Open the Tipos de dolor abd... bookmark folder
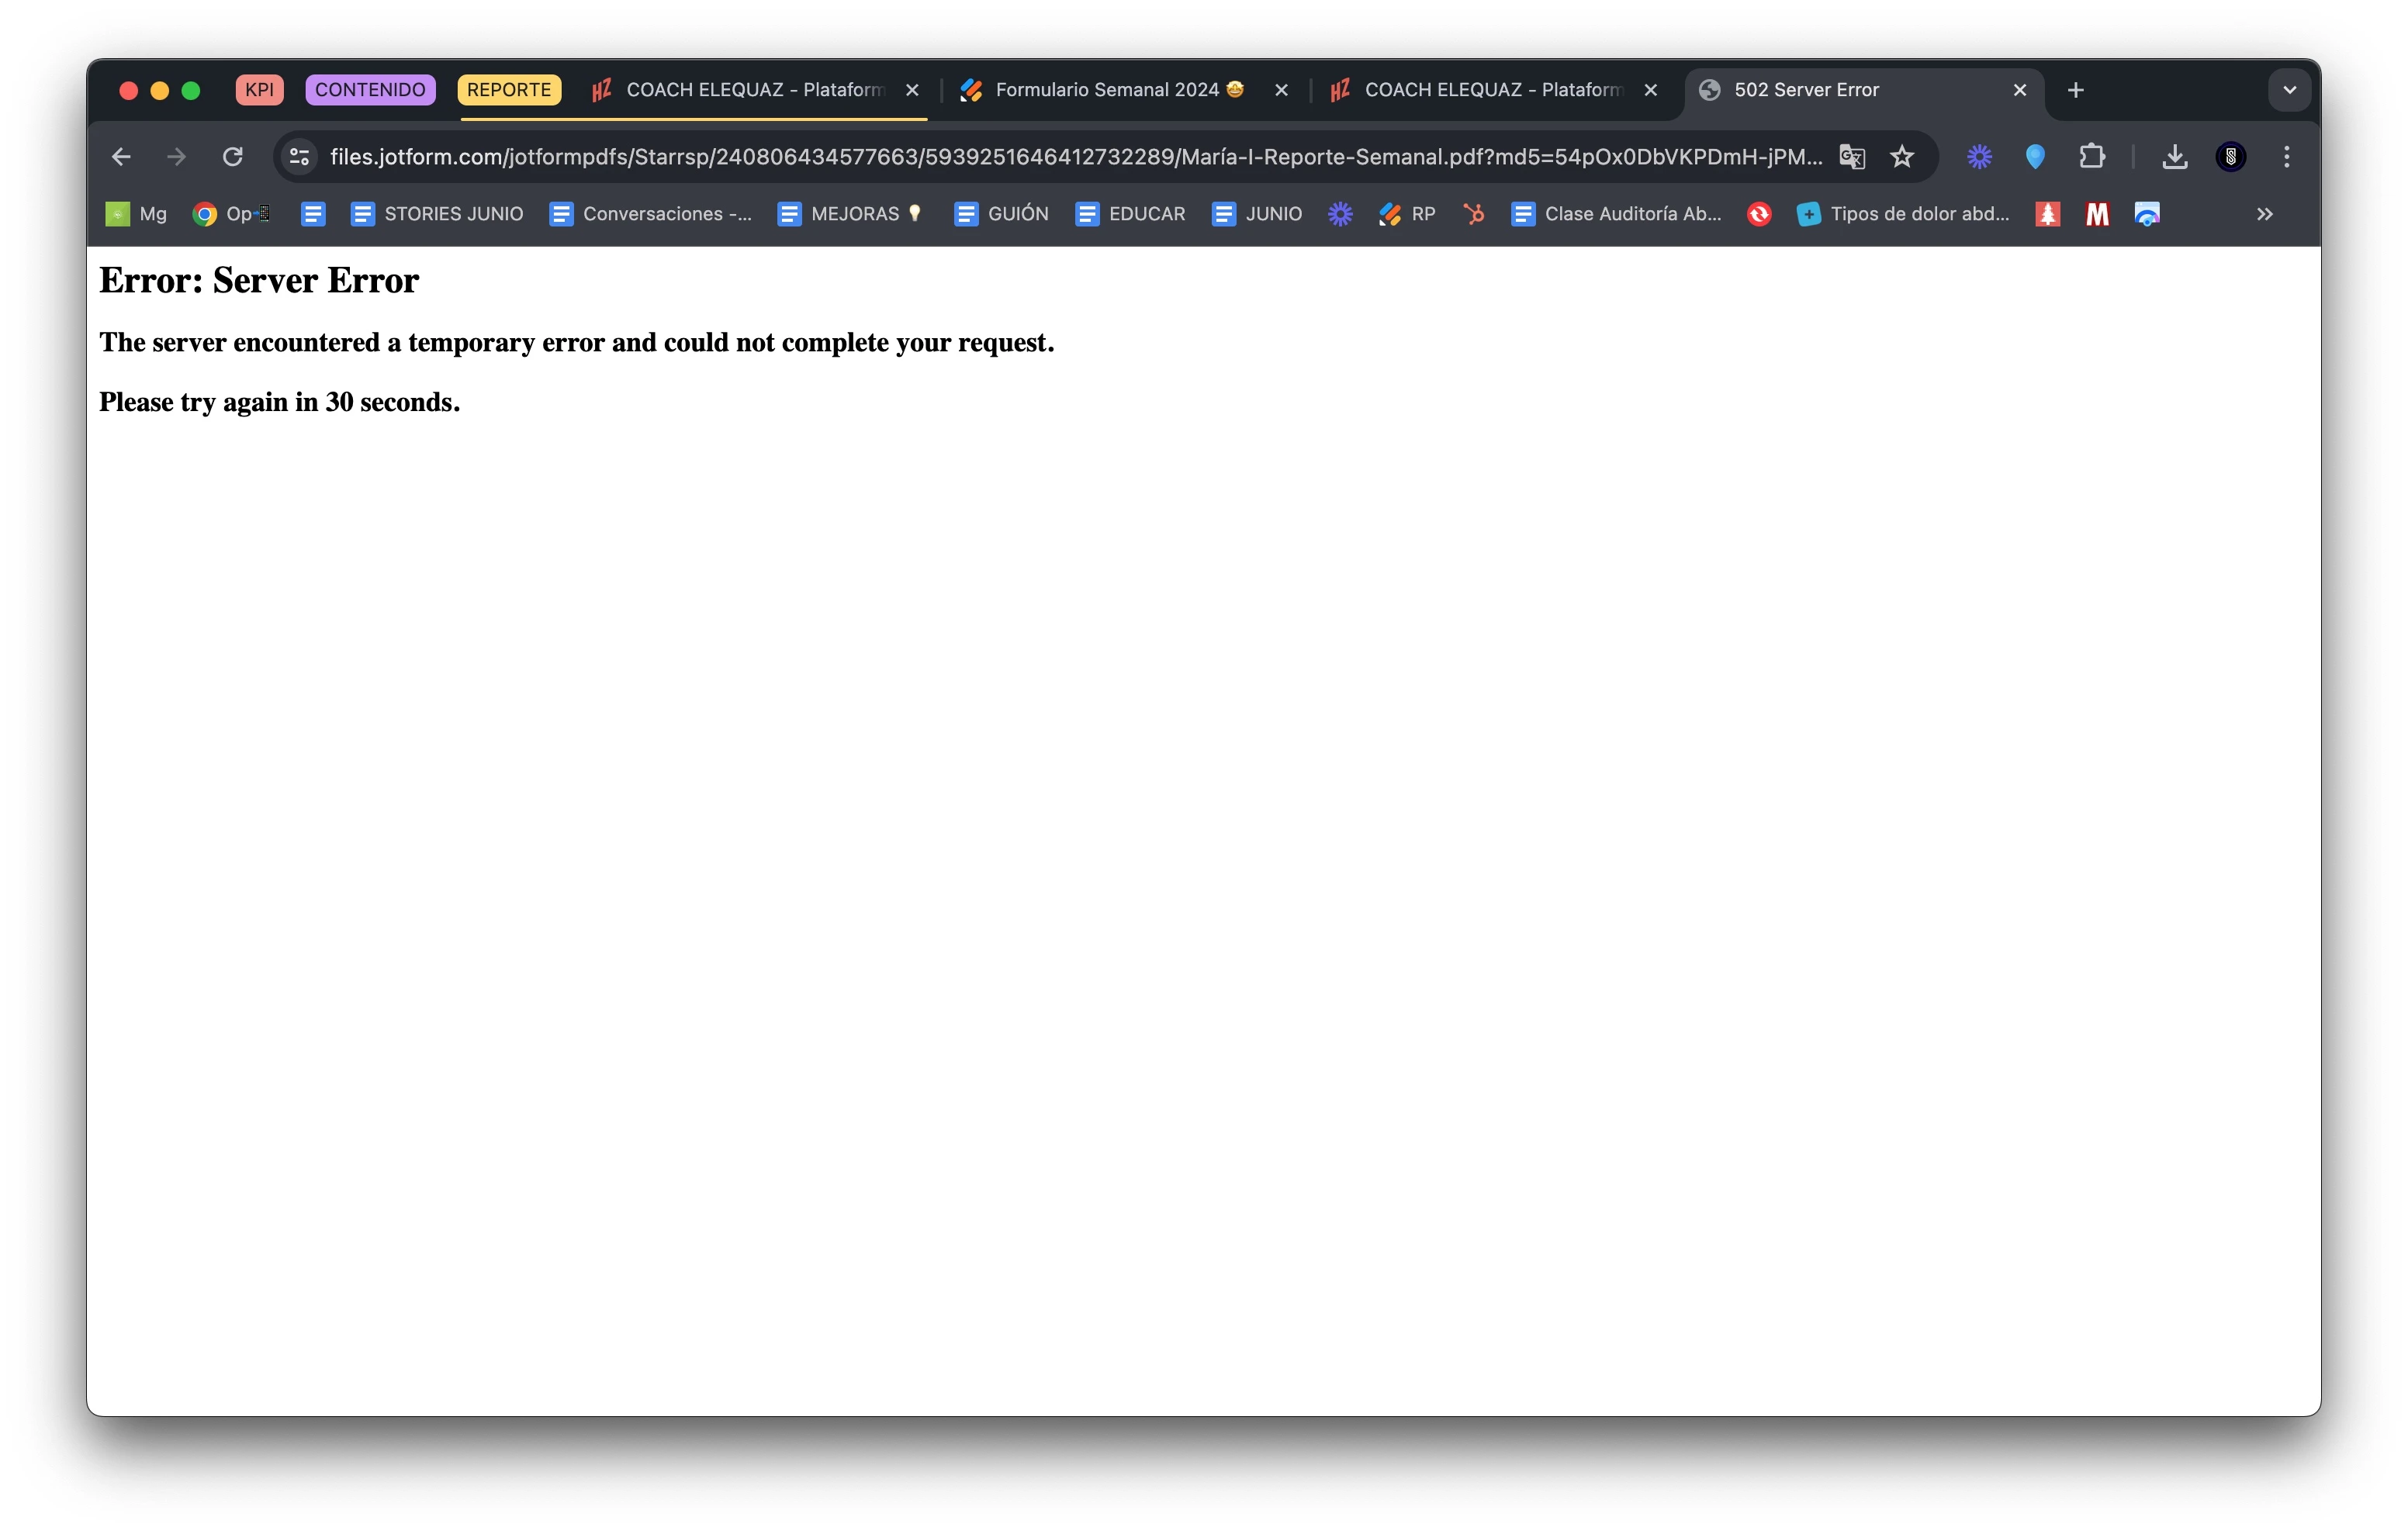 coord(1900,214)
